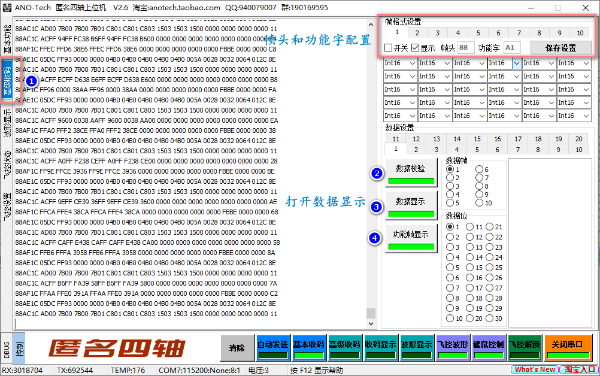Open the highlighted Int16 dropdown in top row
The width and height of the screenshot is (600, 376).
pos(517,63)
